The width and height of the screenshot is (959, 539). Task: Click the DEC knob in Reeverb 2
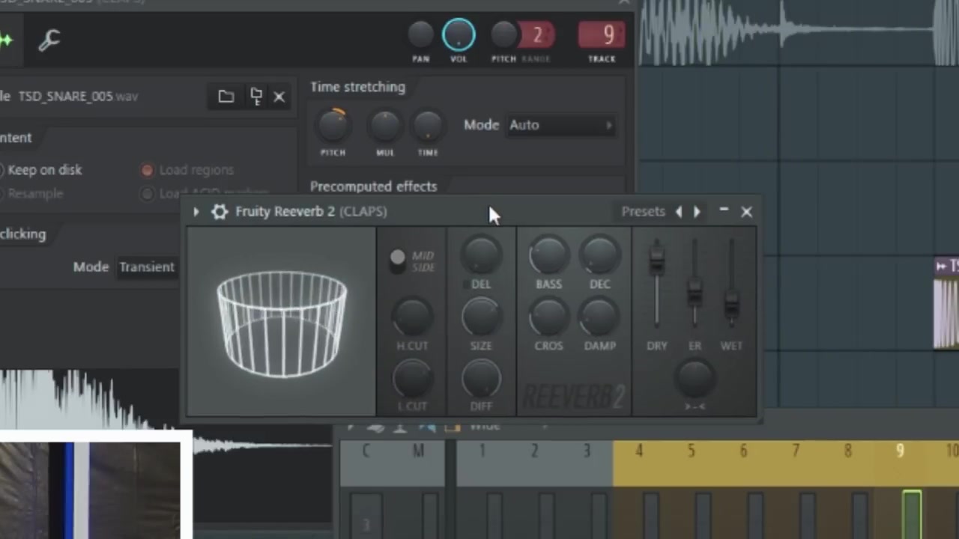(x=599, y=255)
